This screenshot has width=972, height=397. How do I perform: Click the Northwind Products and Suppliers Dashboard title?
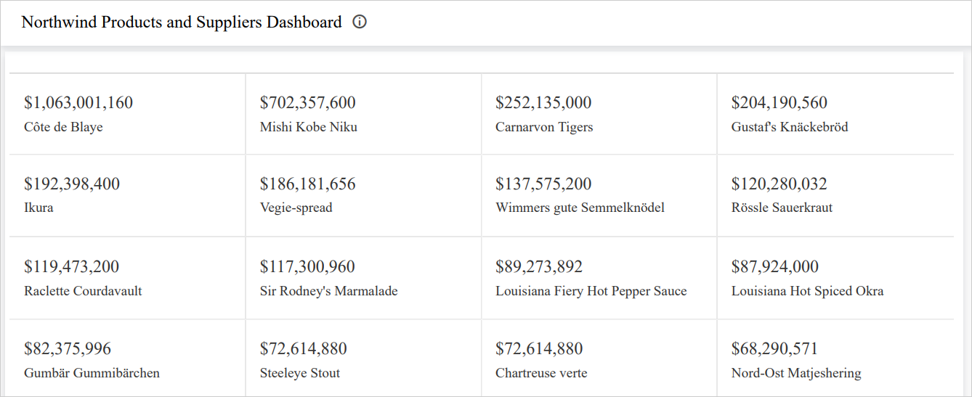coord(182,22)
